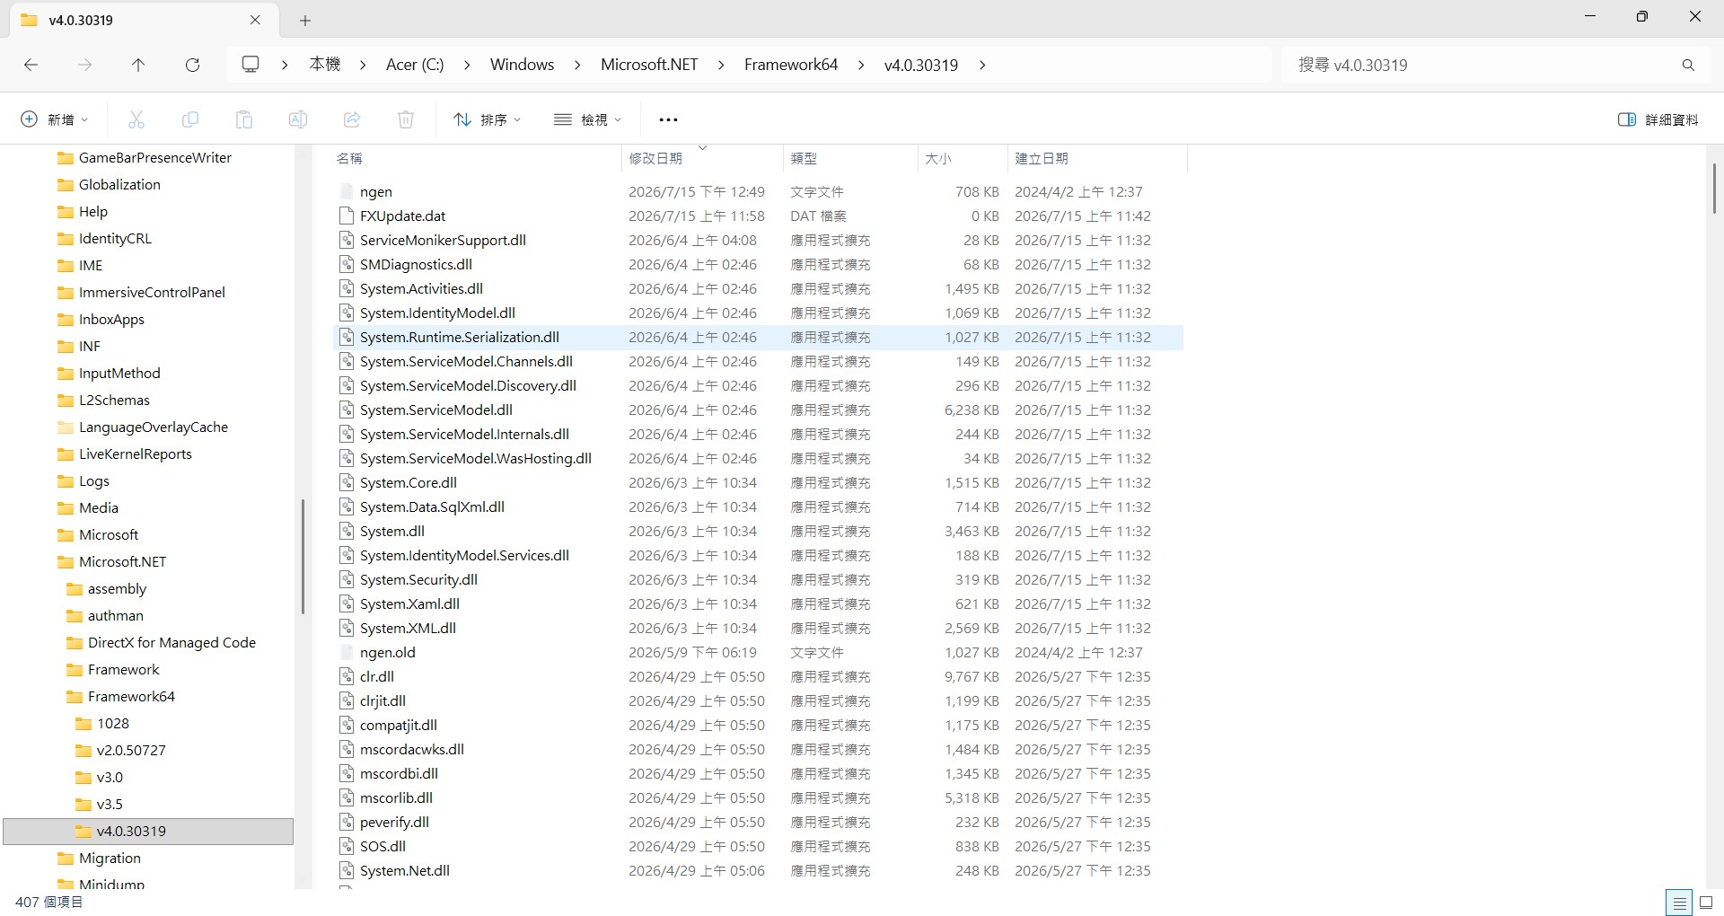Screen dimensions: 1724x916
Task: Toggle the 詳細資料 details pane
Action: pos(1658,119)
